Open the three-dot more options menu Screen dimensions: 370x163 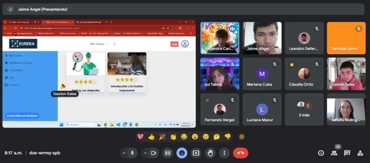pyautogui.click(x=224, y=153)
